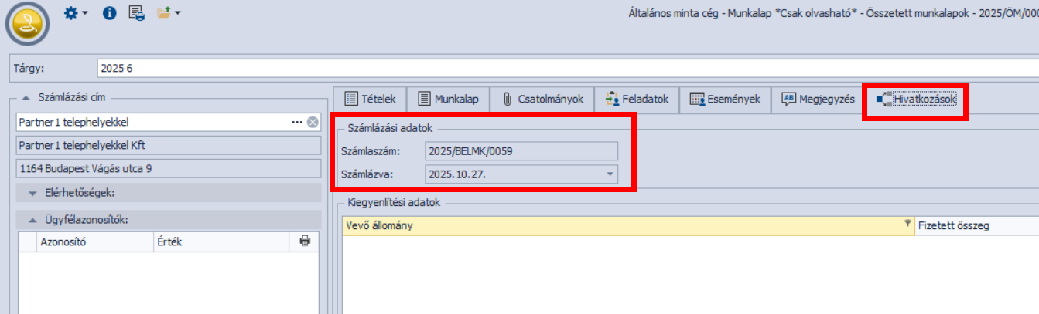Click the printer icon in Ügyfélazonosítók grid
1039x314 pixels.
pyautogui.click(x=305, y=241)
